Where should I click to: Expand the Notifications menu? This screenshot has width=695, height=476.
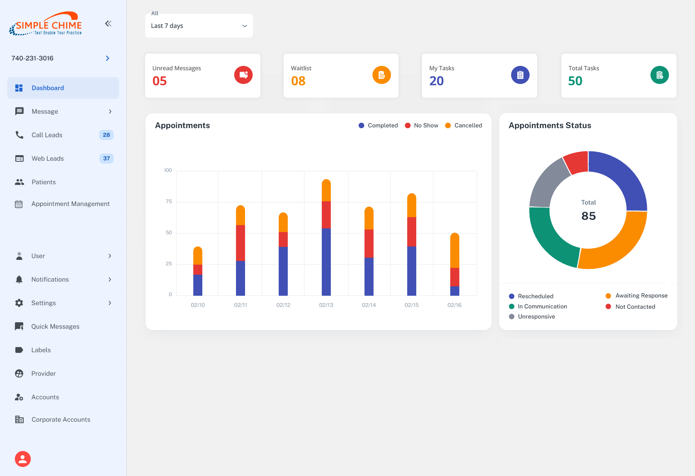click(x=63, y=279)
